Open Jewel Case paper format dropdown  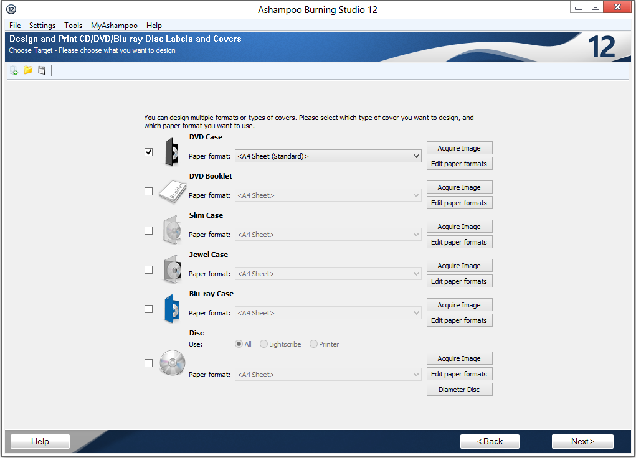click(x=328, y=274)
